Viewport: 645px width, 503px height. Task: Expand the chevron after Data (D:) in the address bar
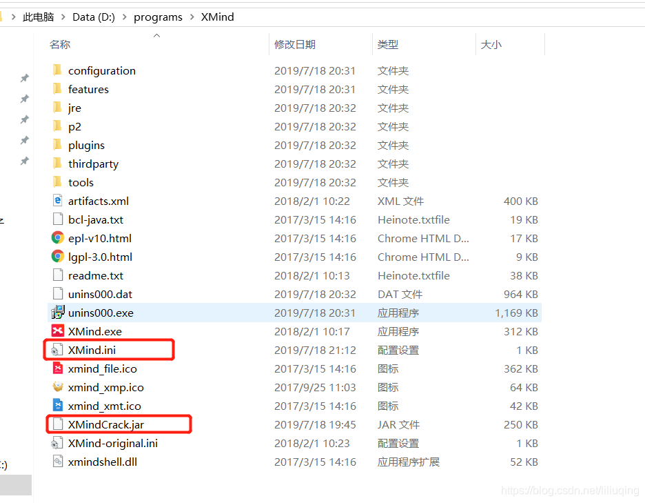(x=124, y=17)
